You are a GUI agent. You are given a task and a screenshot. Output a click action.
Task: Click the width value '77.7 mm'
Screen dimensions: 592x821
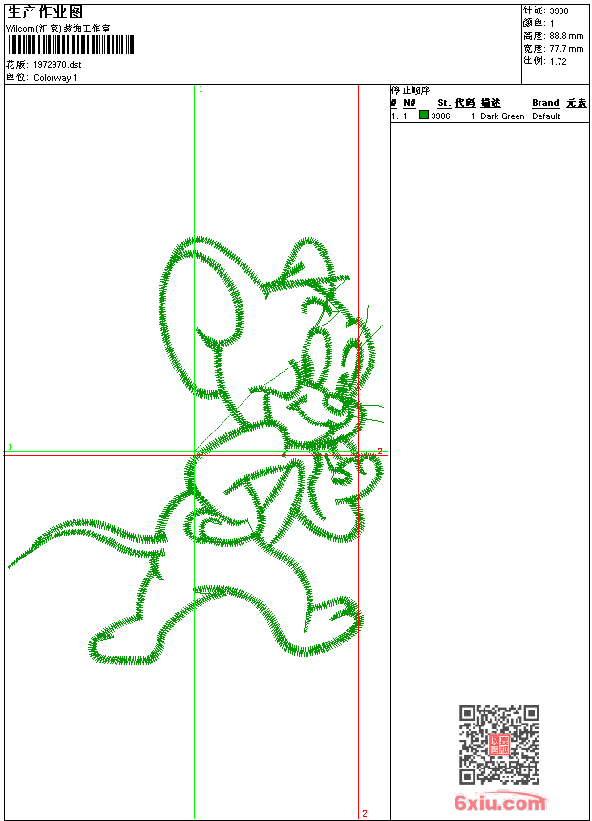(566, 49)
